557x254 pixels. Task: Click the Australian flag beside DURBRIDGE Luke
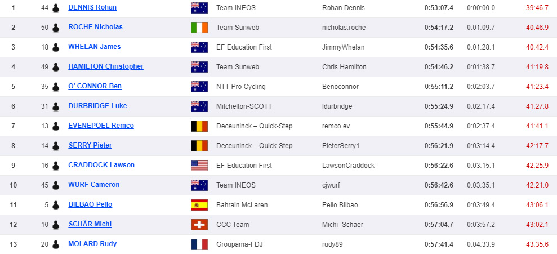[x=199, y=106]
